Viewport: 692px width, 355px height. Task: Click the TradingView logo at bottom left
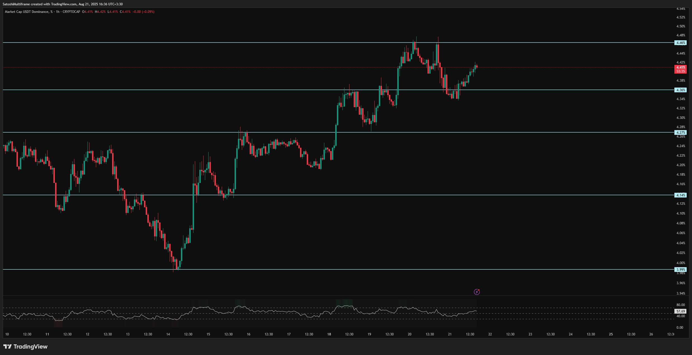coord(25,347)
